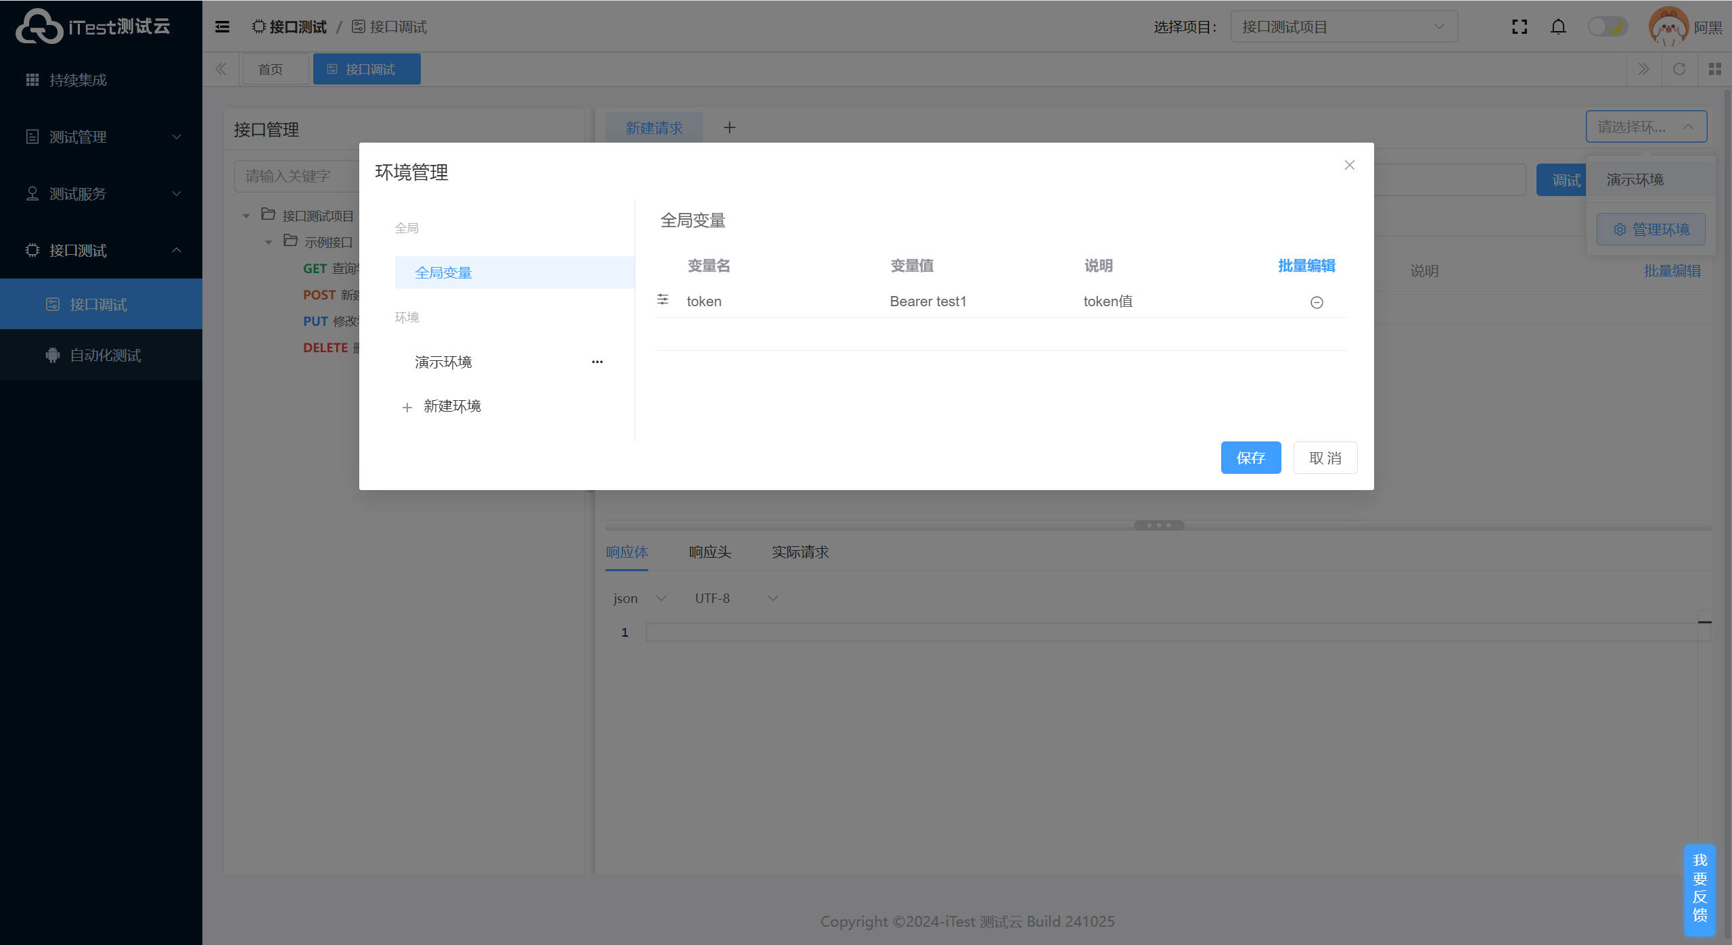Click the notification bell icon
Viewport: 1732px width, 945px height.
pos(1558,27)
